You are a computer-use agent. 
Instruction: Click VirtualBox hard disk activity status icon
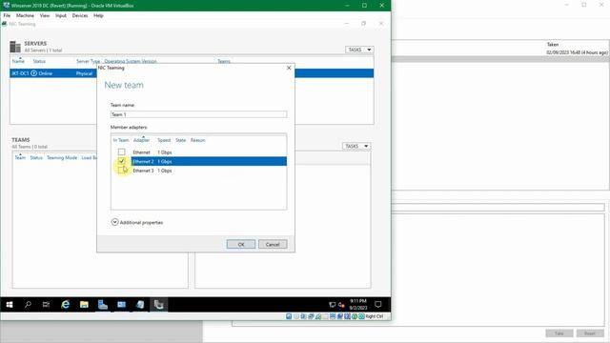pyautogui.click(x=289, y=316)
